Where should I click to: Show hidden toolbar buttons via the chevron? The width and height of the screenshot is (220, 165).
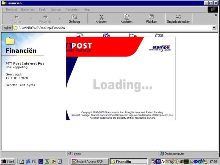(216, 15)
